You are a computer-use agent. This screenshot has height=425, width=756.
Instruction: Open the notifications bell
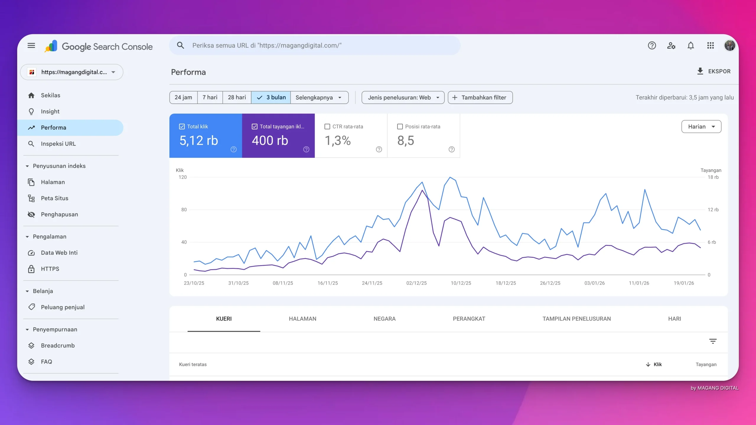click(x=690, y=45)
